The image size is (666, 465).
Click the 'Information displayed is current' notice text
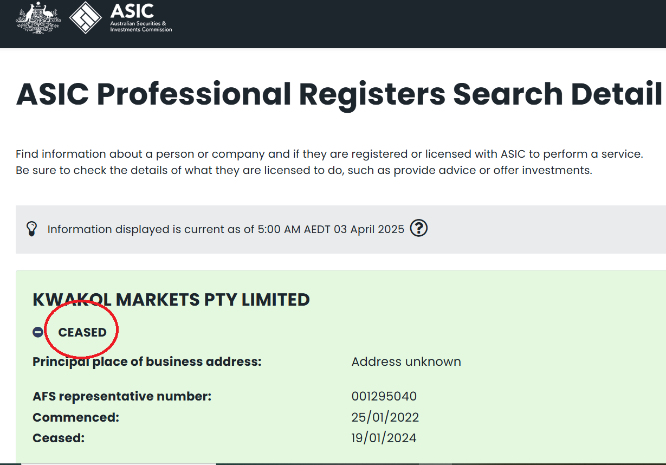coord(225,229)
